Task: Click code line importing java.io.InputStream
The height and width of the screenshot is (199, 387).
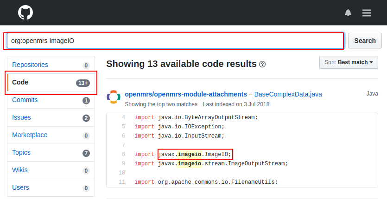Action: pyautogui.click(x=179, y=136)
